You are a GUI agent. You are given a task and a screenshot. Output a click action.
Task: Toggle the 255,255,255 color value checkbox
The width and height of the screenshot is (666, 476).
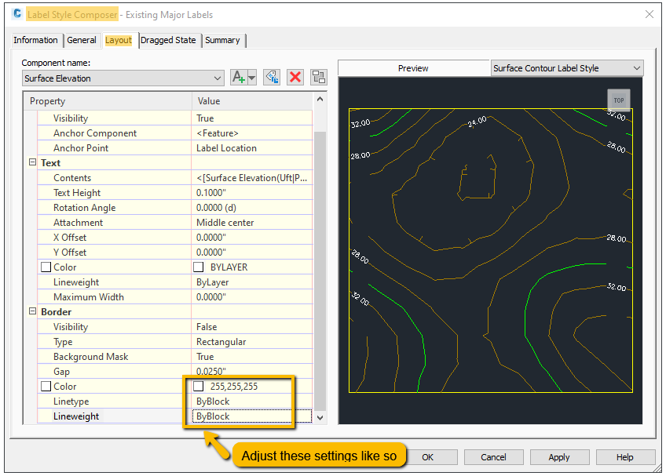point(199,386)
